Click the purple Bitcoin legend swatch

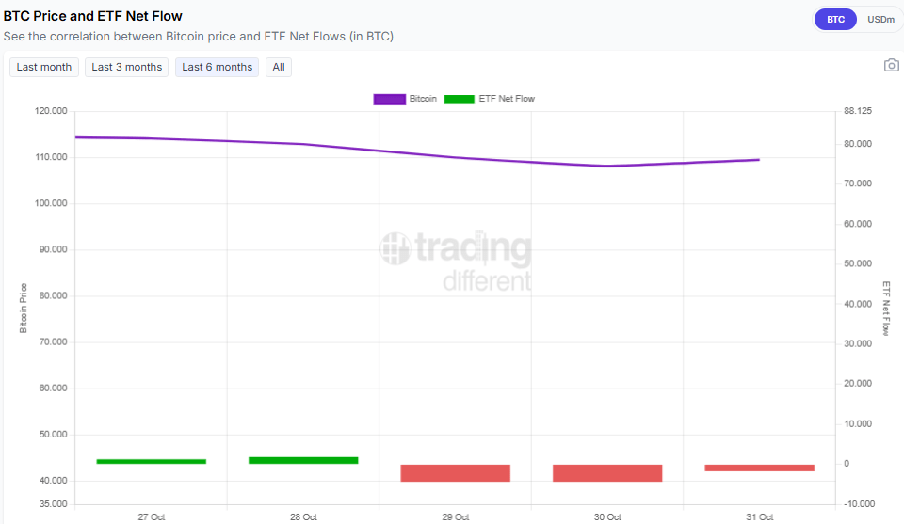click(x=389, y=99)
